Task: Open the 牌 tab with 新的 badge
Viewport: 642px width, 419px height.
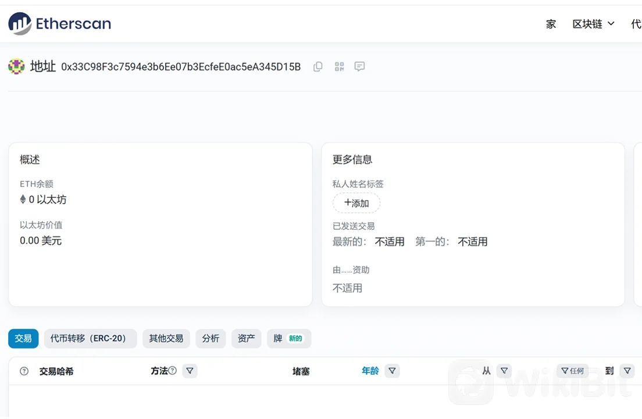Action: (x=289, y=338)
